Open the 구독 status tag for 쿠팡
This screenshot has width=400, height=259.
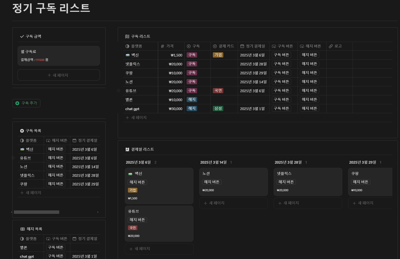click(x=192, y=73)
